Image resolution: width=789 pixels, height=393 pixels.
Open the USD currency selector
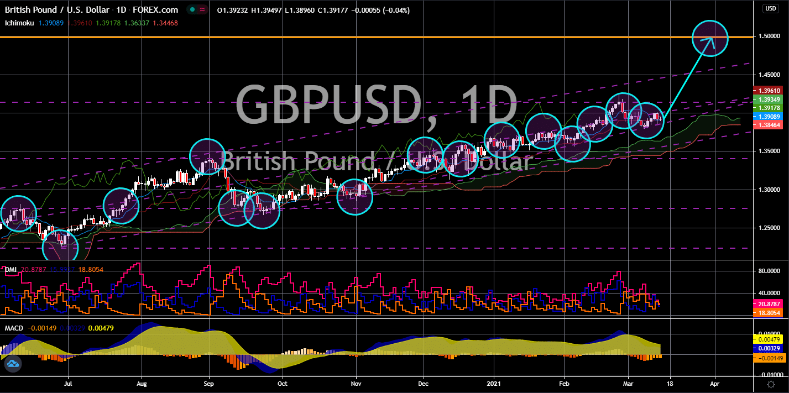[x=770, y=8]
